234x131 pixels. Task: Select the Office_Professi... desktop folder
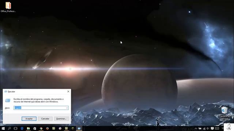click(x=8, y=7)
